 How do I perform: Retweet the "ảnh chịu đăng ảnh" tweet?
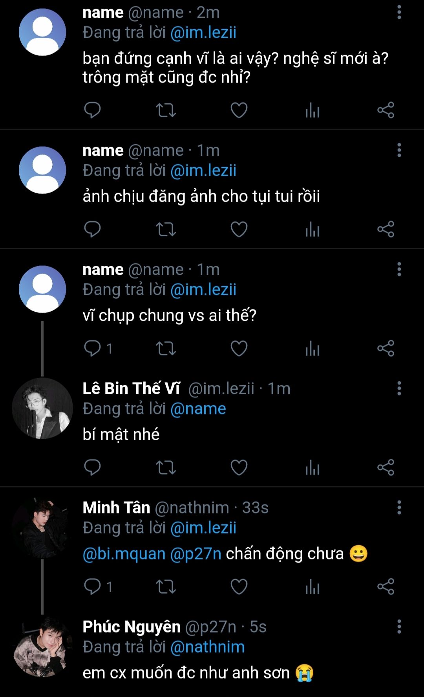point(166,229)
